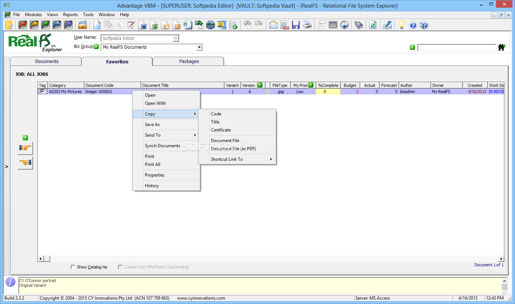Click the blue question mark help icon
The width and height of the screenshot is (515, 304).
click(413, 25)
